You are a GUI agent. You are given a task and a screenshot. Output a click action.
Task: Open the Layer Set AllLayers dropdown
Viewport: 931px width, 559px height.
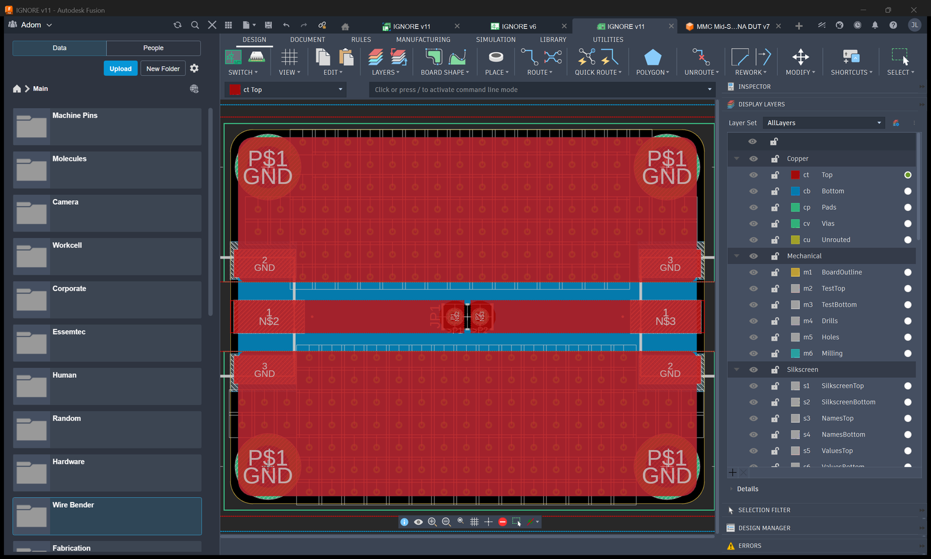point(824,123)
